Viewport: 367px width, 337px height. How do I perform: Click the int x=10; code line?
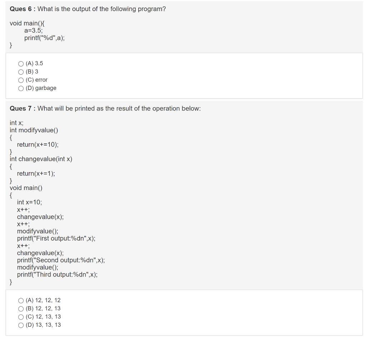(29, 202)
